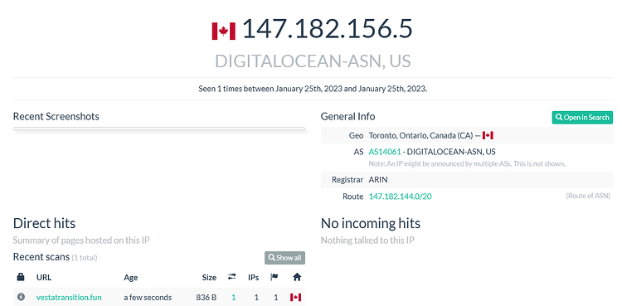The height and width of the screenshot is (306, 622).
Task: Click the IP address heading 147.182.156.5
Action: (x=328, y=29)
